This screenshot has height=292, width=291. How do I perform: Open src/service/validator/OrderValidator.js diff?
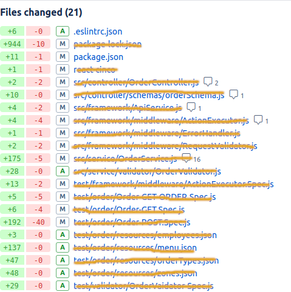(147, 171)
